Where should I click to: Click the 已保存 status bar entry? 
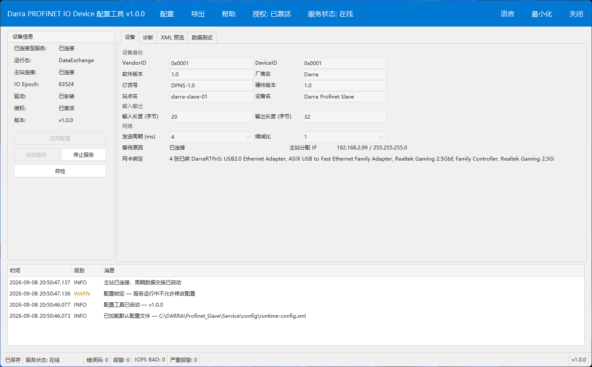(13, 360)
